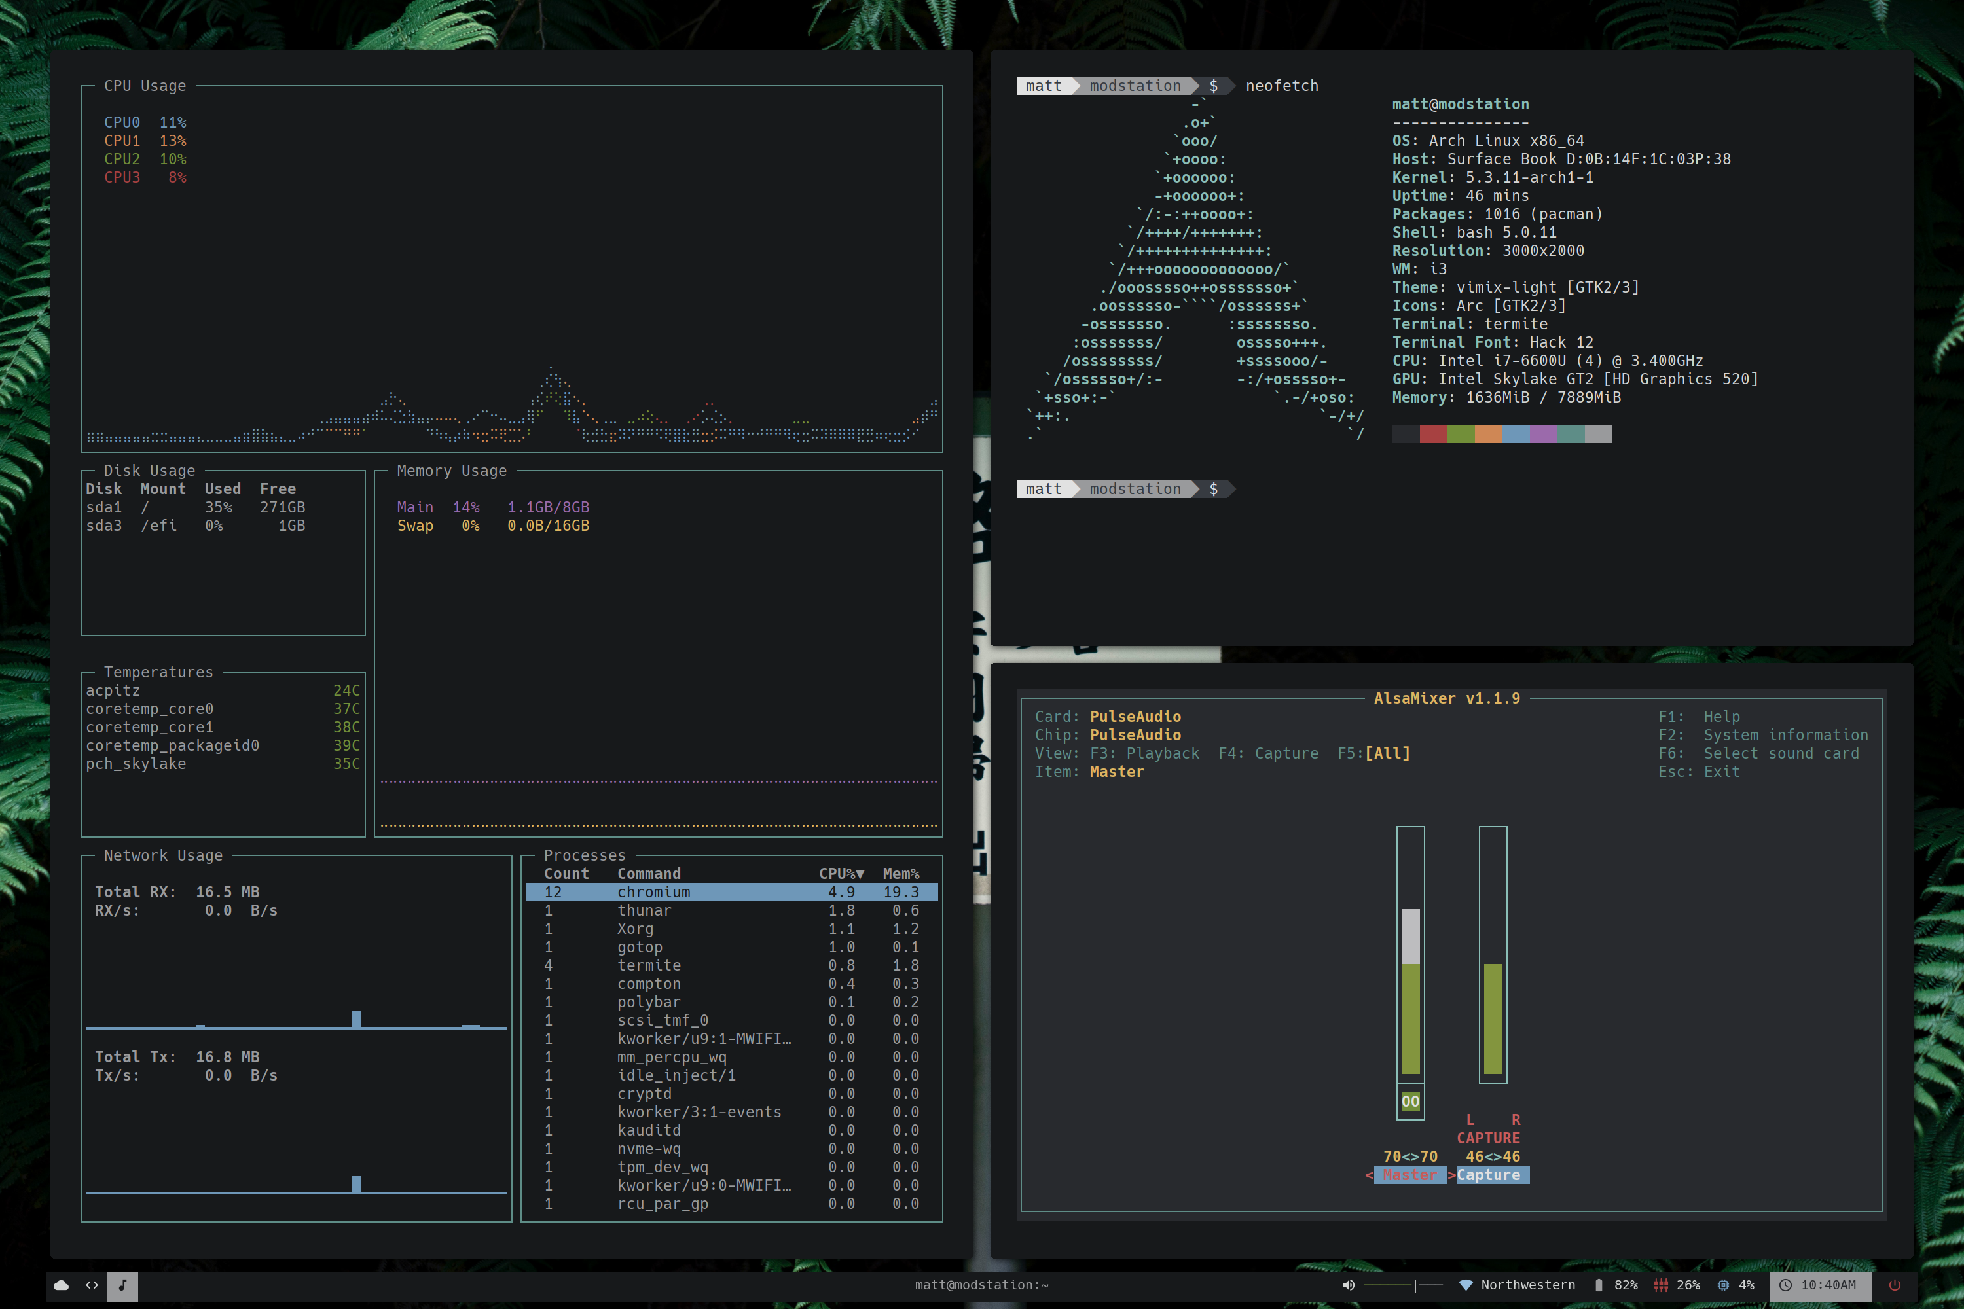Toggle the OO mute indicator under Master
This screenshot has width=1964, height=1309.
point(1410,1102)
